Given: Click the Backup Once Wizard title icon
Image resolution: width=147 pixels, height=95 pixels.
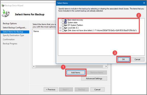Looking at the screenshot, I should (x=3, y=6).
